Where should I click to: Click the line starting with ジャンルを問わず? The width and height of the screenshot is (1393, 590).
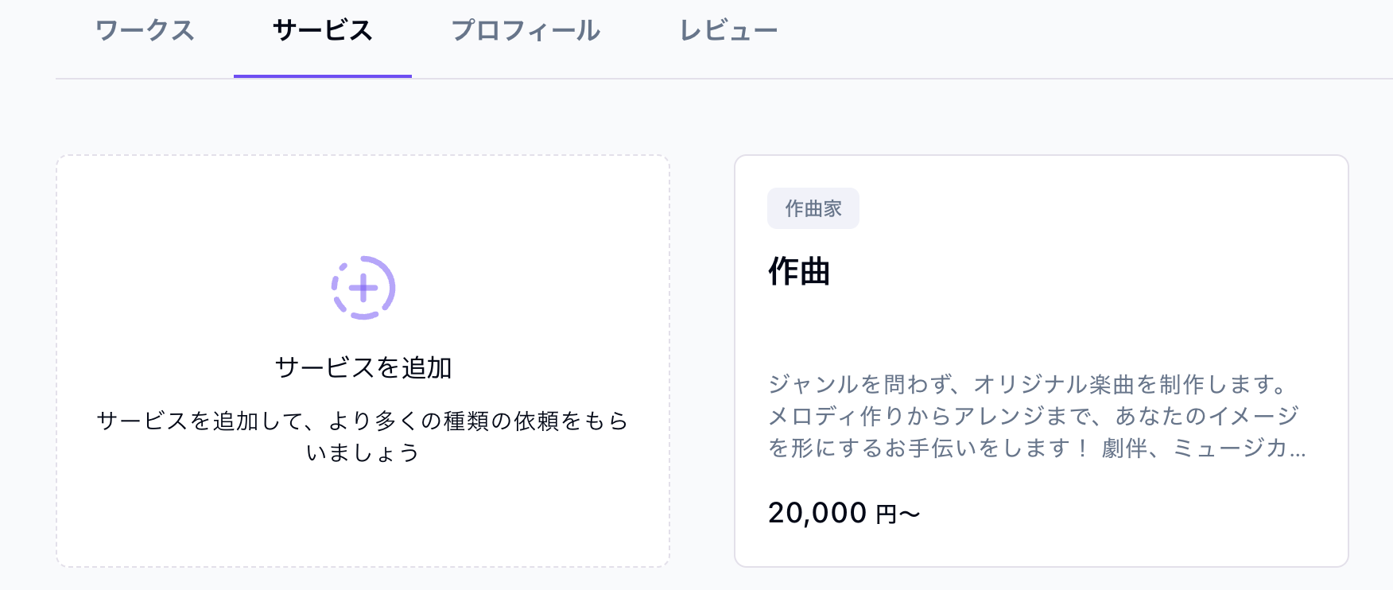click(x=1027, y=385)
